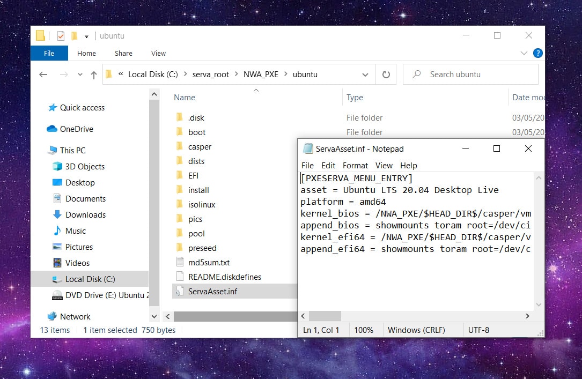This screenshot has height=379, width=582.
Task: Select the install folder icon
Action: click(180, 190)
